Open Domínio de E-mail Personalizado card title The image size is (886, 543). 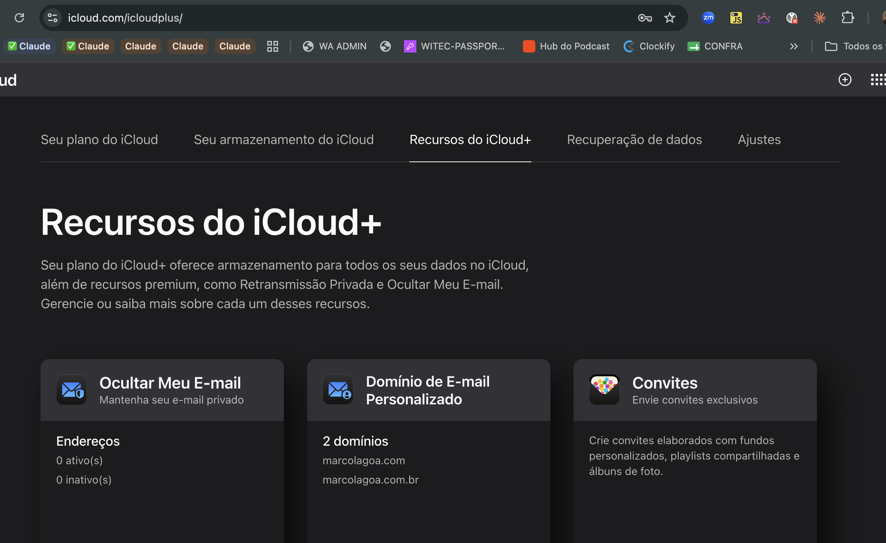pyautogui.click(x=428, y=390)
